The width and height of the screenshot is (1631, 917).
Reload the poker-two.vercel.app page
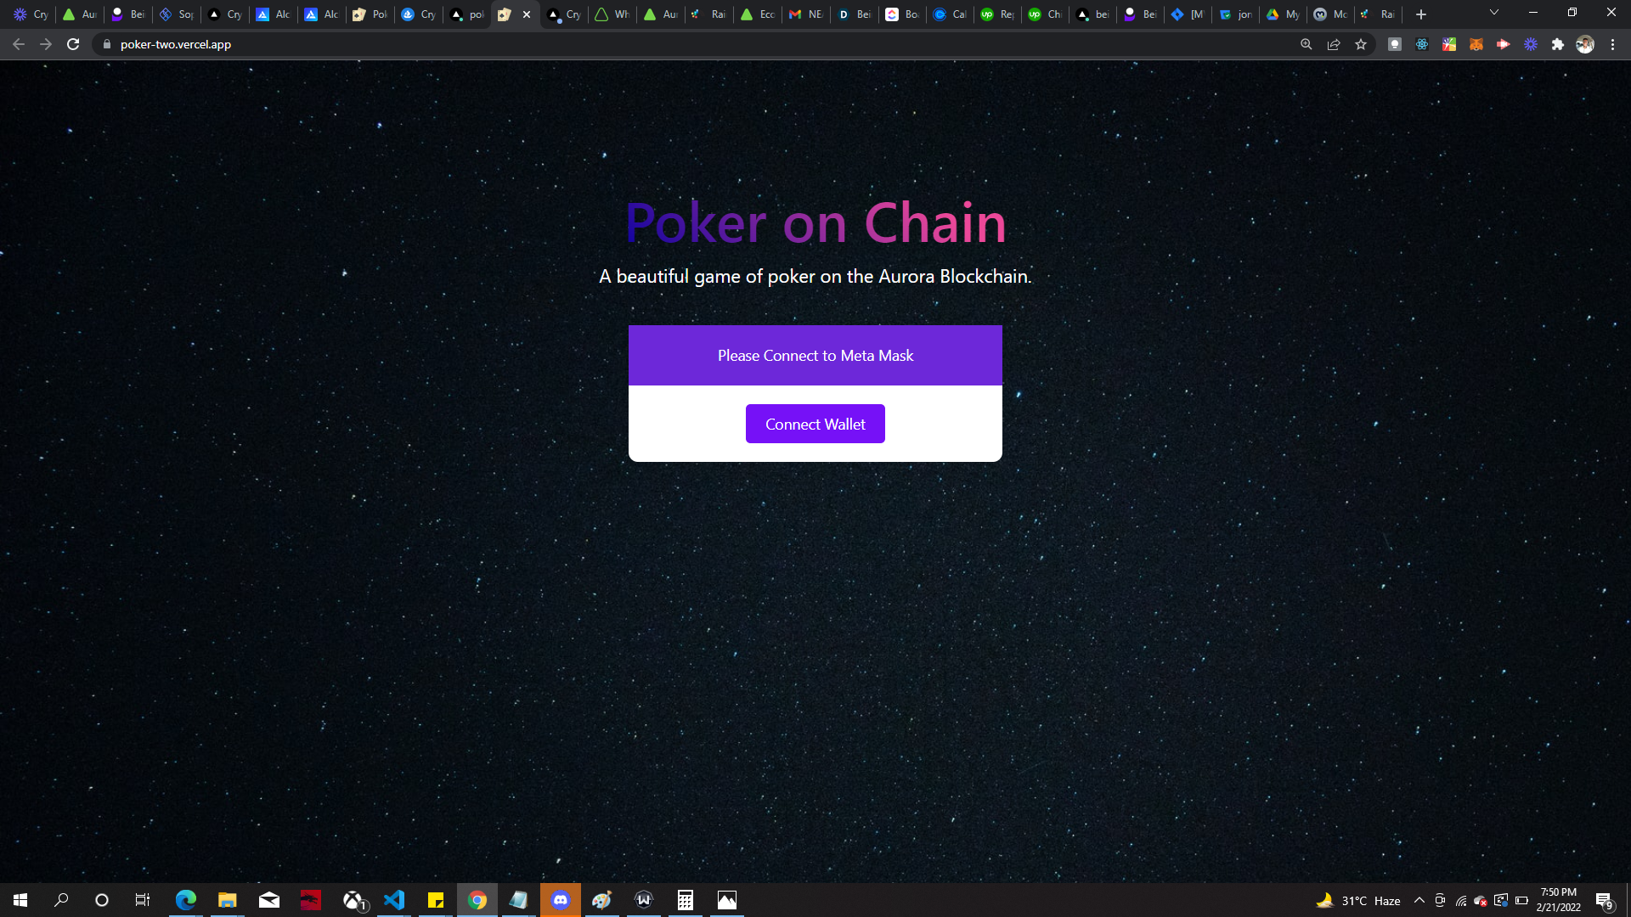coord(73,44)
